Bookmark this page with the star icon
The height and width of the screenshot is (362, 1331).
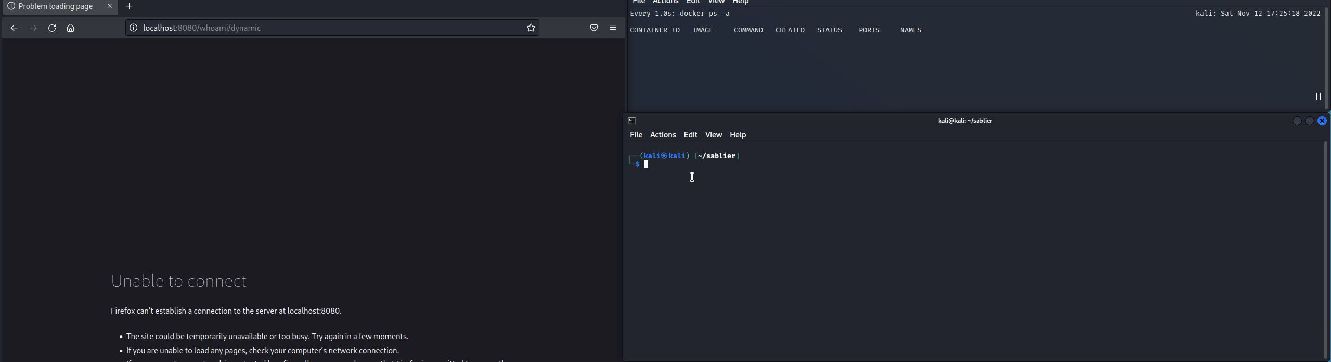(531, 28)
